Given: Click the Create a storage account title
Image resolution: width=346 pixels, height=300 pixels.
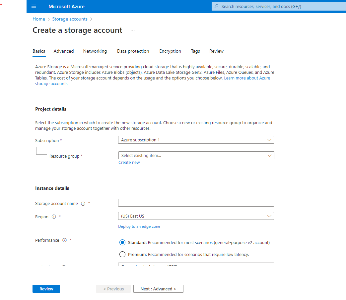Looking at the screenshot, I should pos(77,30).
